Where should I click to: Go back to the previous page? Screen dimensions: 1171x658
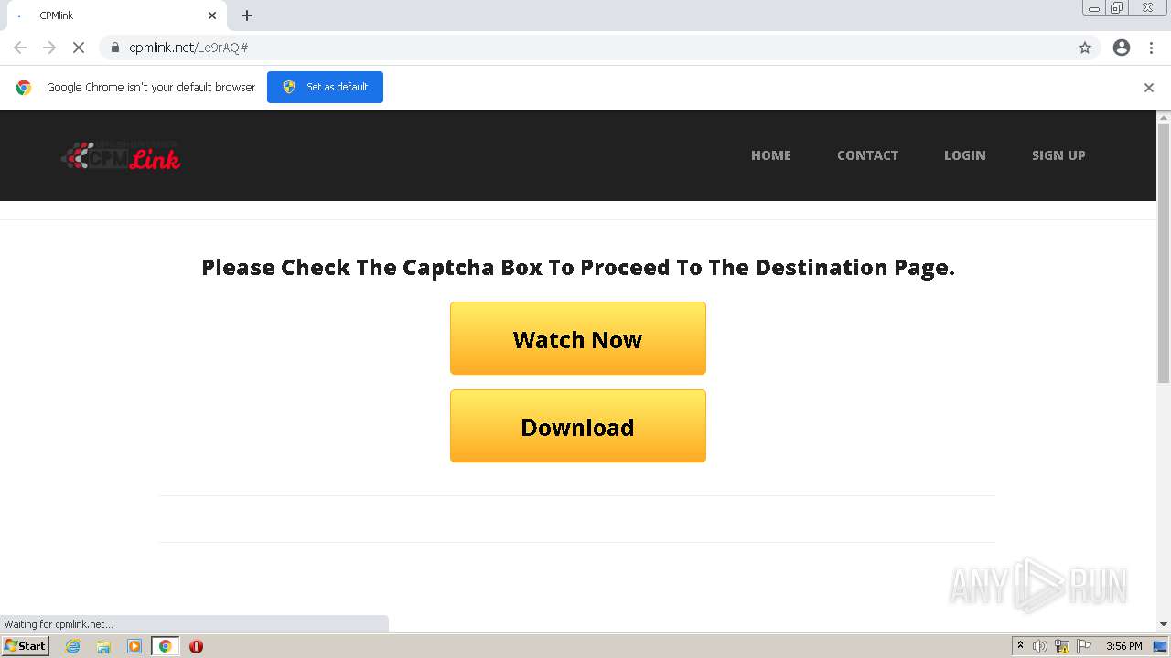pyautogui.click(x=20, y=48)
